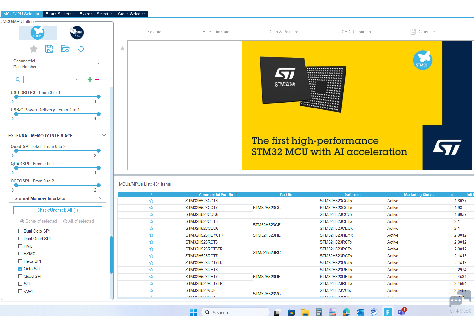This screenshot has width=474, height=316.
Task: Enable the FMC checkbox
Action: (x=20, y=246)
